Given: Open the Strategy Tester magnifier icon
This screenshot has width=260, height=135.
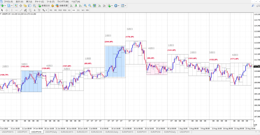Looking at the screenshot, I should click(34, 6).
